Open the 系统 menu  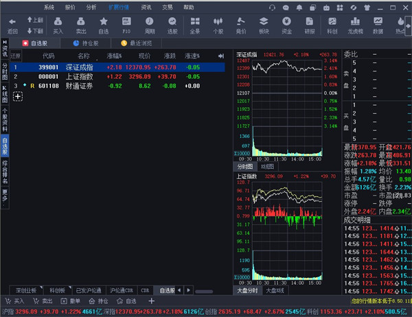pyautogui.click(x=49, y=8)
